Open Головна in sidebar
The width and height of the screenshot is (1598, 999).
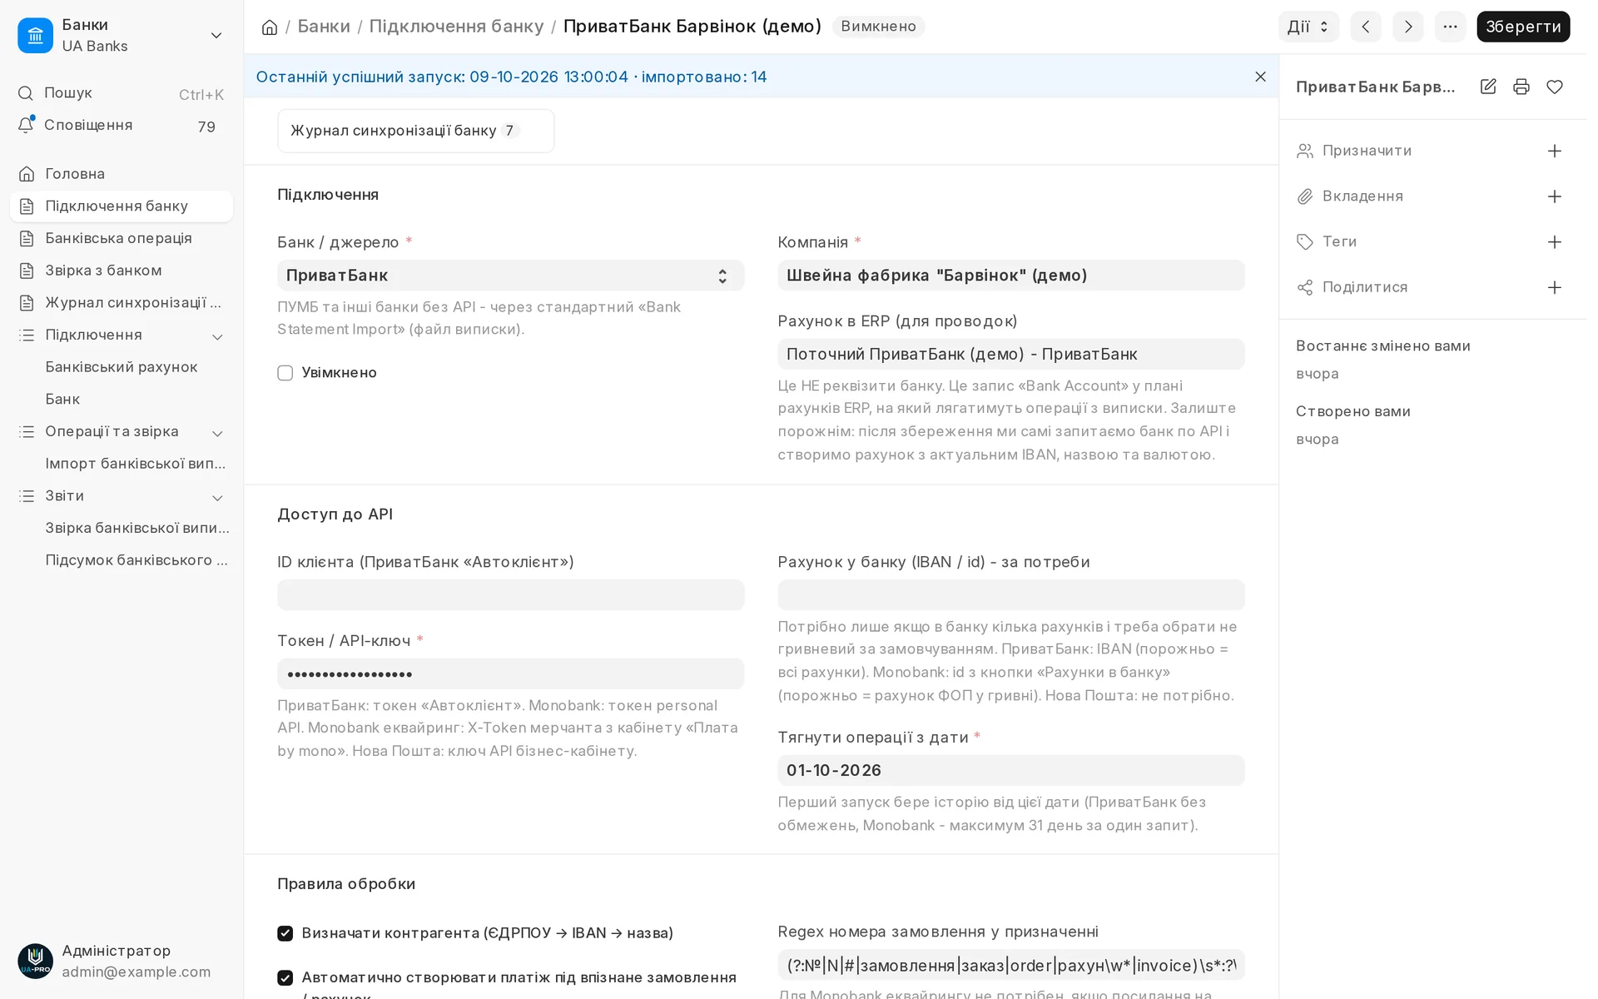(x=122, y=175)
